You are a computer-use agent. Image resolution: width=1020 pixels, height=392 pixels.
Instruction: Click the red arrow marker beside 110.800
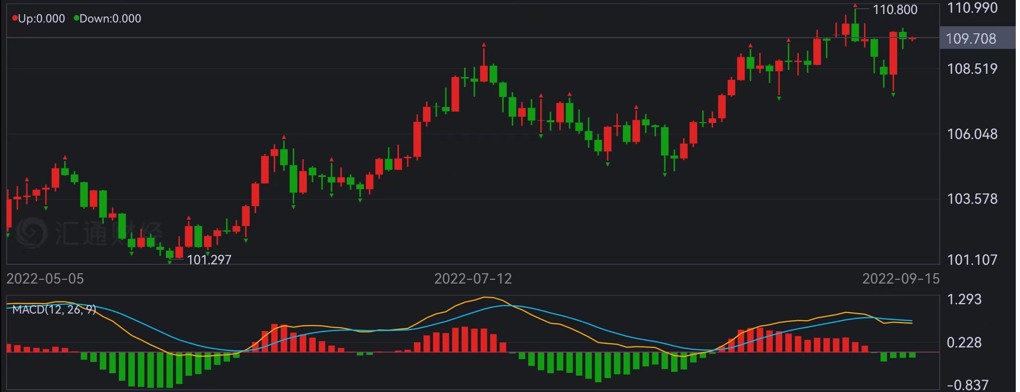(x=855, y=6)
